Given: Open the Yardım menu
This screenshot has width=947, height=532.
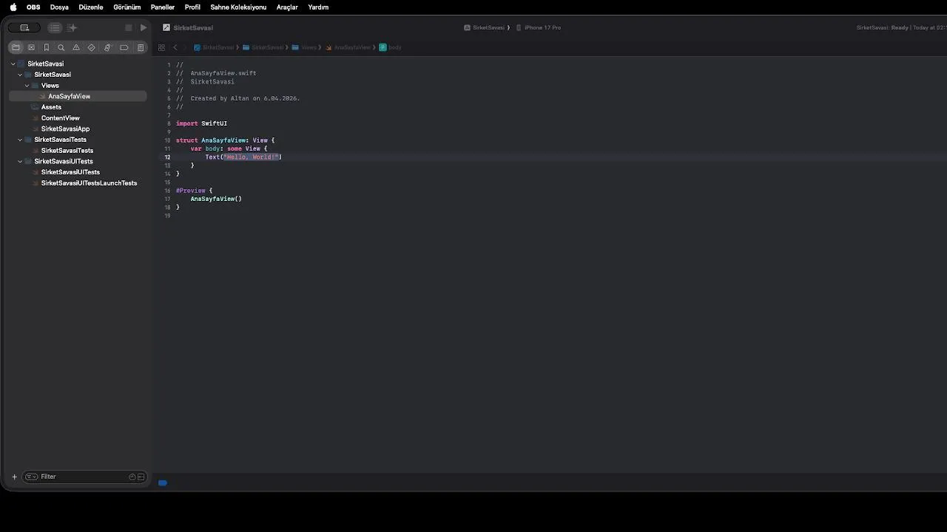Looking at the screenshot, I should pos(318,7).
